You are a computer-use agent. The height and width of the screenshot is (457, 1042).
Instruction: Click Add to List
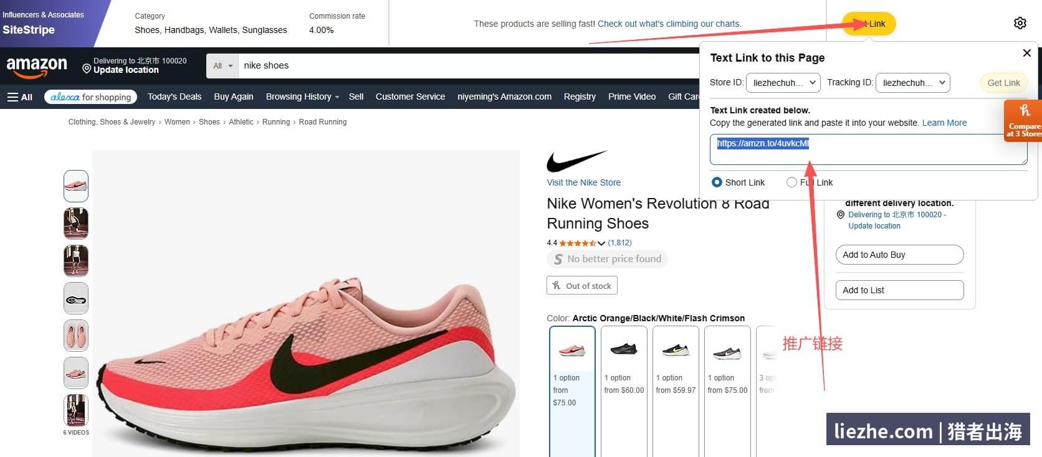(899, 290)
